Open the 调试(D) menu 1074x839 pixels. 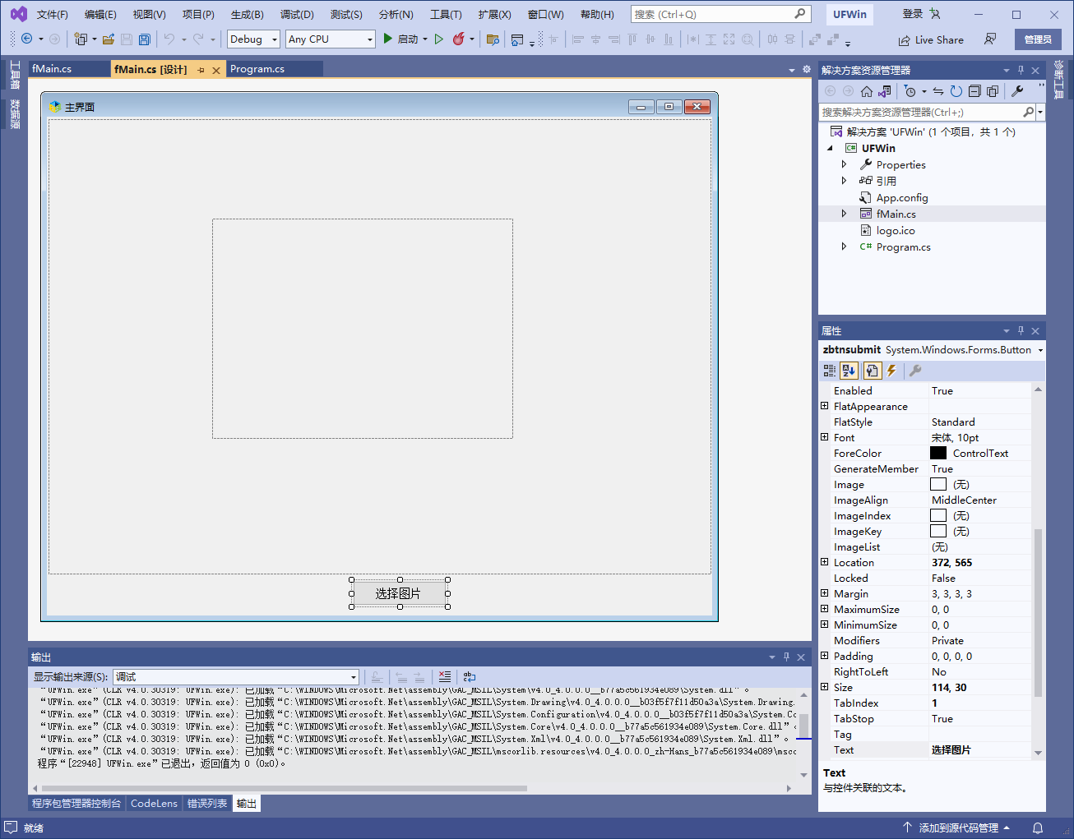pyautogui.click(x=297, y=14)
